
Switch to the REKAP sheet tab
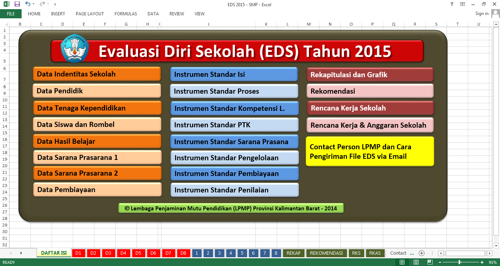tap(294, 253)
